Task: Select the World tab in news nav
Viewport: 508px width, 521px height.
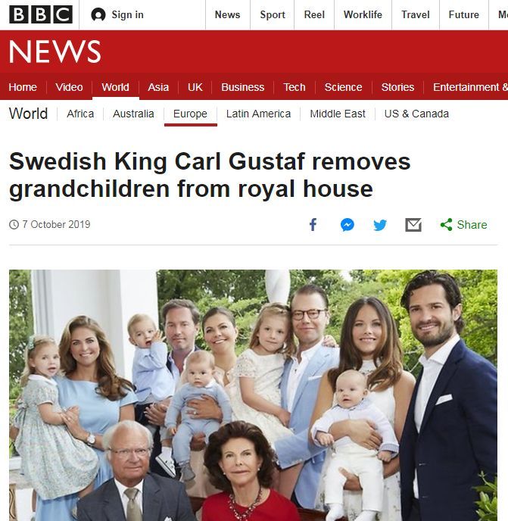Action: pos(115,87)
